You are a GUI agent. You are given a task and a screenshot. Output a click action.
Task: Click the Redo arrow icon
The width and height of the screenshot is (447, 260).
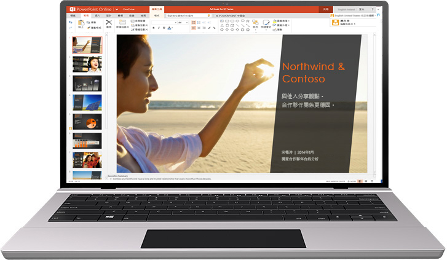click(x=71, y=28)
